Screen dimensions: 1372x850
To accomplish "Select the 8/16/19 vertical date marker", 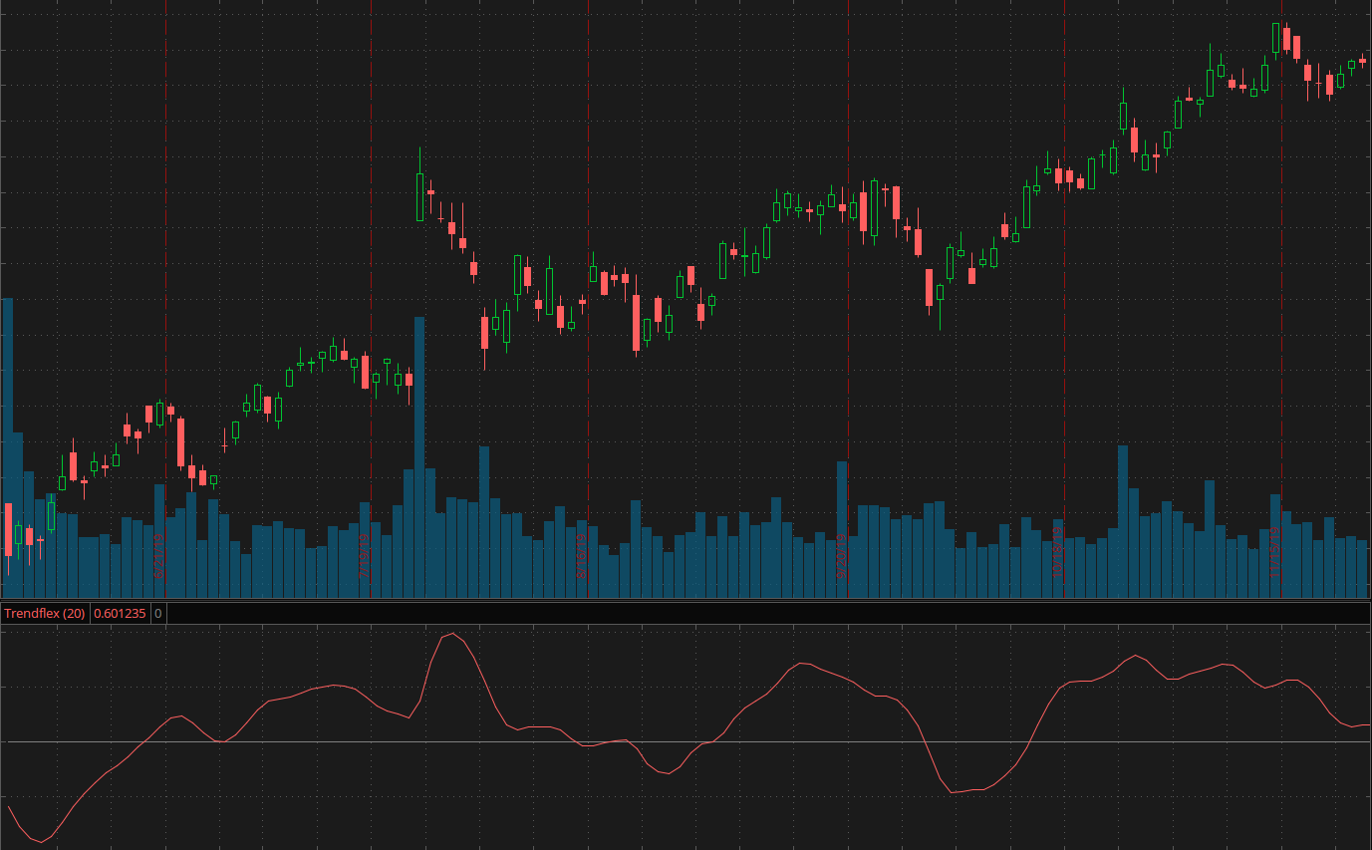I will click(x=588, y=399).
